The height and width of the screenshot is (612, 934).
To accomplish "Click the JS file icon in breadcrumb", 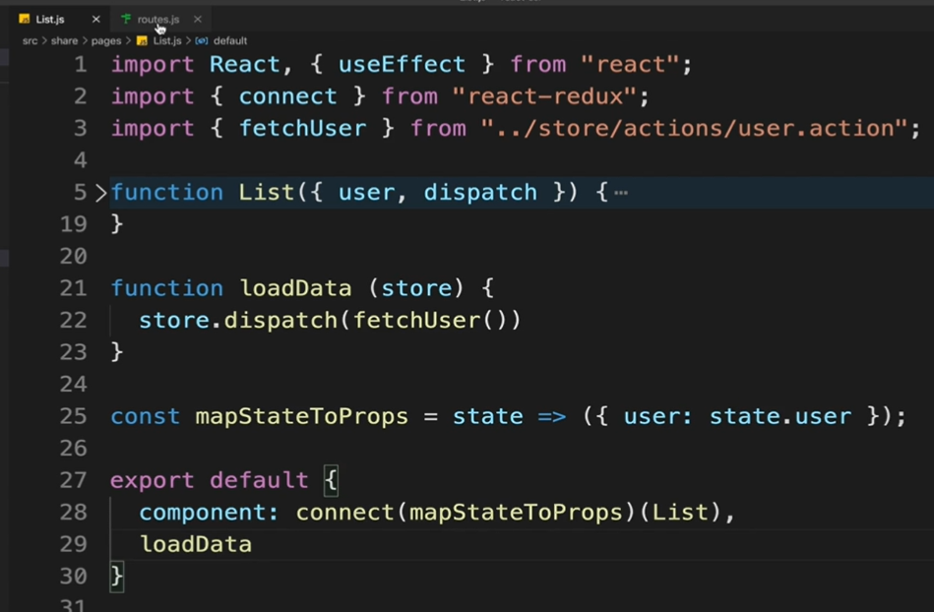I will (142, 40).
